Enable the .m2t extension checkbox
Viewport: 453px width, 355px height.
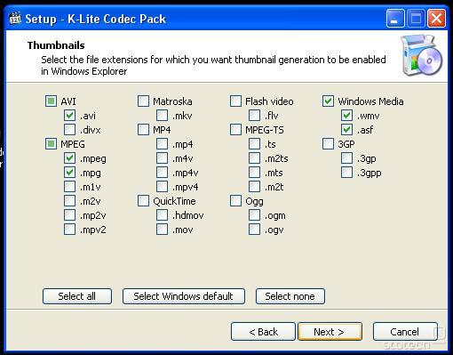(255, 187)
